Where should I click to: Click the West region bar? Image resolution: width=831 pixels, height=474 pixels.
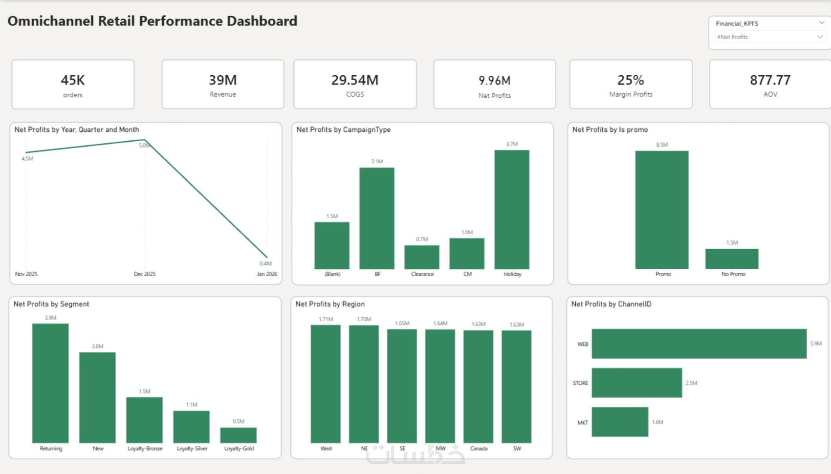326,384
